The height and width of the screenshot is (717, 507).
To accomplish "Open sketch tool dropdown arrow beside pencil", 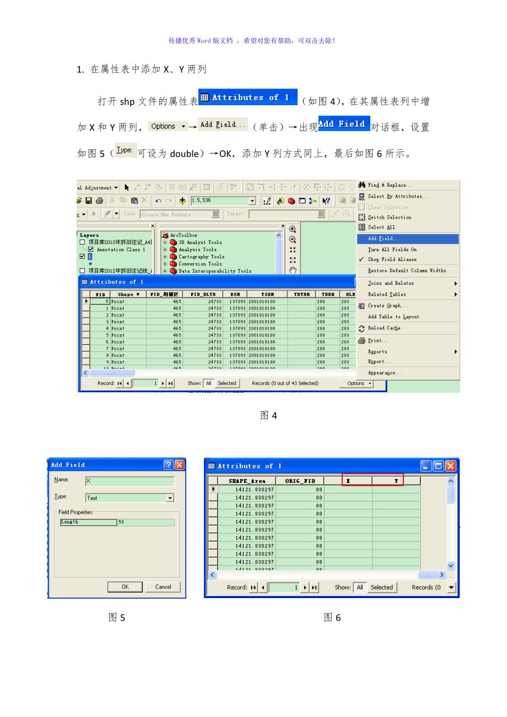I will [116, 214].
